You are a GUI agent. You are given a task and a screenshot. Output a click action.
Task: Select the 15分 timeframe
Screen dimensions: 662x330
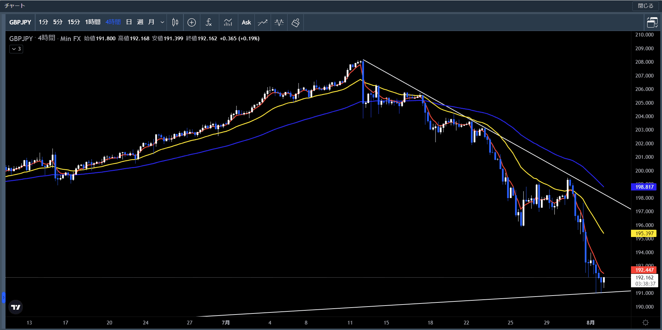[x=73, y=22]
